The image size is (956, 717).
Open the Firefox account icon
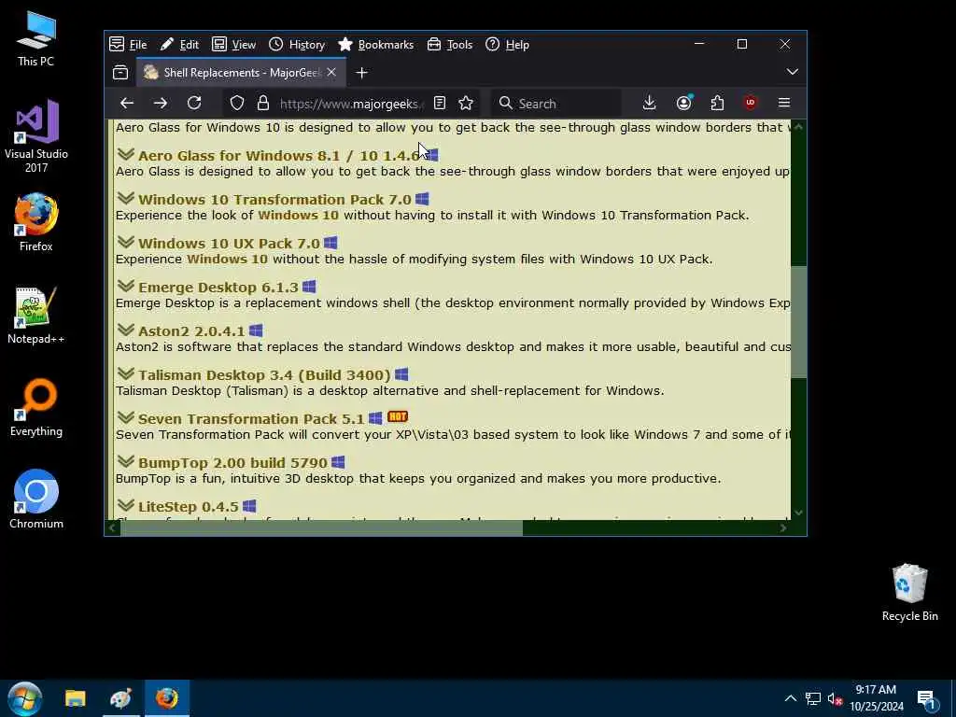(684, 103)
